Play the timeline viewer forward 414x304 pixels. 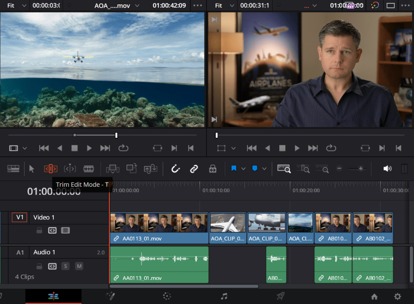[x=297, y=148]
